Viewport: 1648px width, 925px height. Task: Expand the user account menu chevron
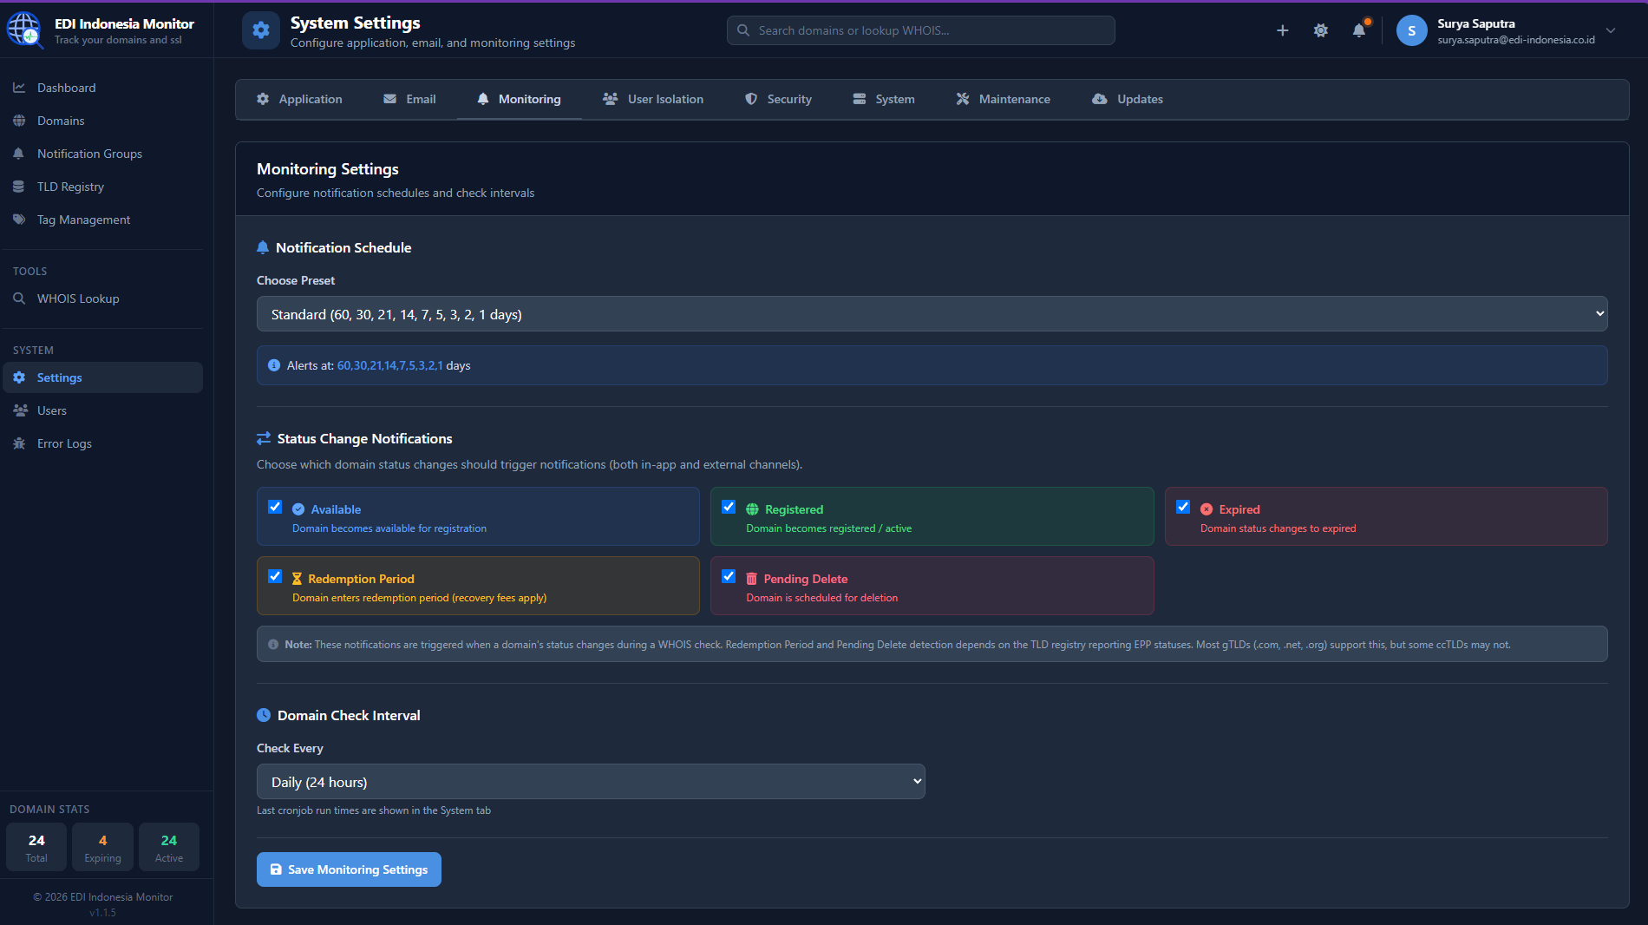[x=1611, y=30]
